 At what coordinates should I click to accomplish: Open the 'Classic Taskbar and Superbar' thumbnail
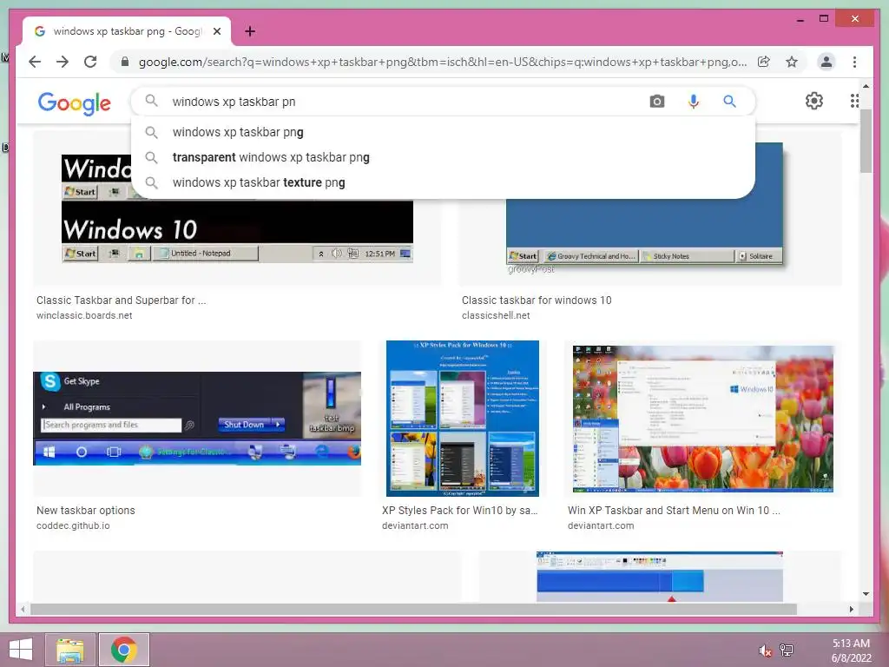pyautogui.click(x=237, y=231)
